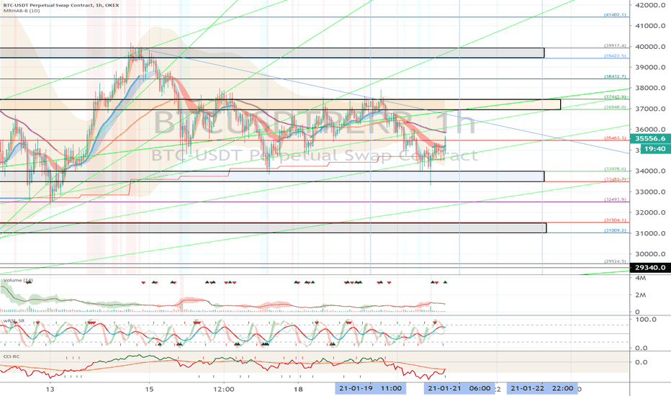This screenshot has width=671, height=396.
Task: Select the (41402.1) level label
Action: [615, 14]
